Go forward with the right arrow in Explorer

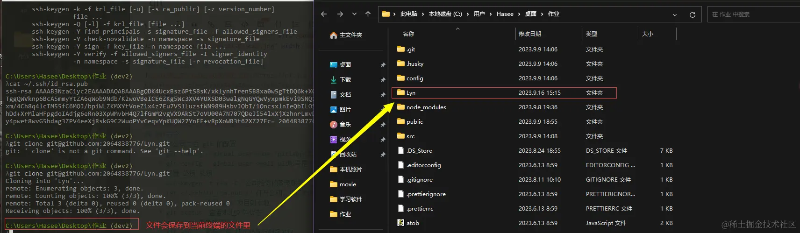(340, 14)
